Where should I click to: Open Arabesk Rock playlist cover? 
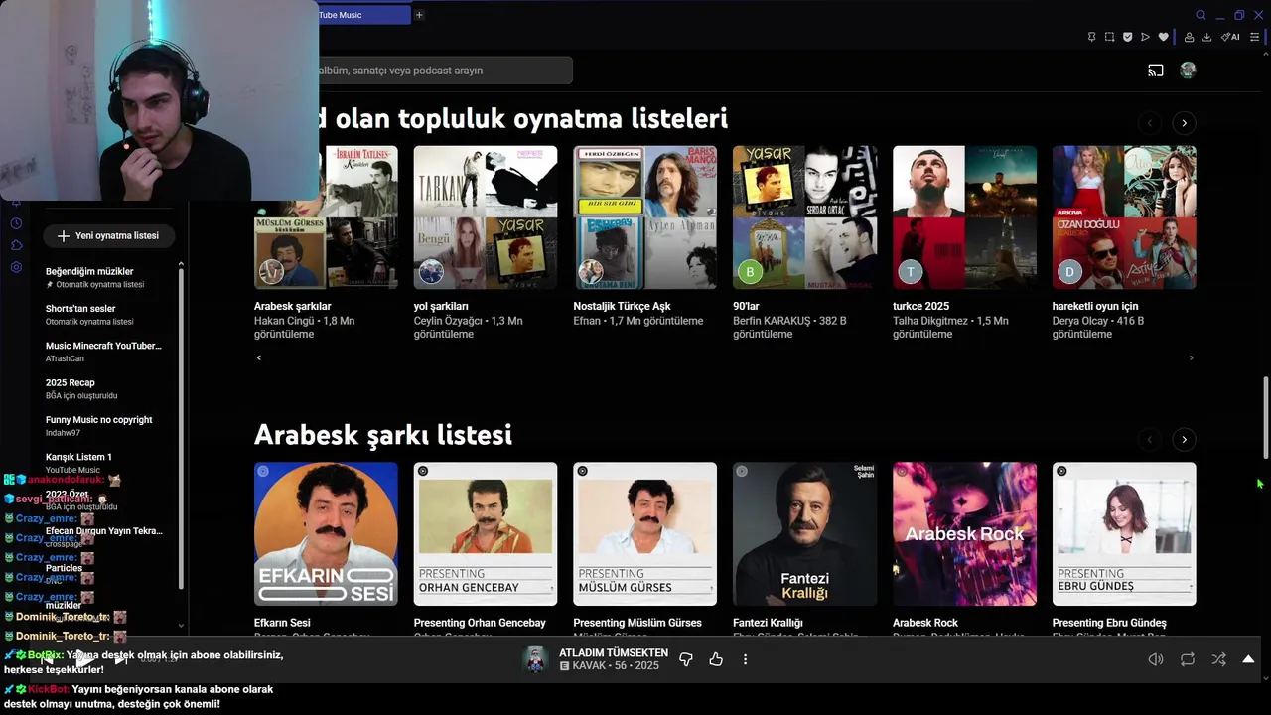tap(964, 533)
